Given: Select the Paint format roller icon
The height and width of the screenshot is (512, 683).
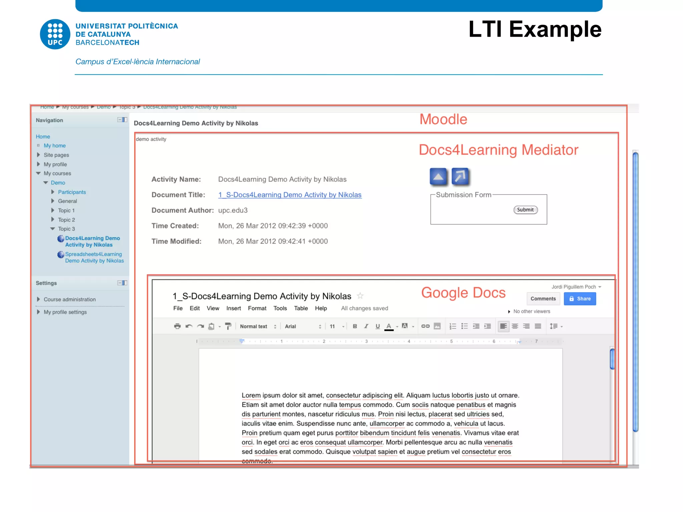Looking at the screenshot, I should (228, 326).
